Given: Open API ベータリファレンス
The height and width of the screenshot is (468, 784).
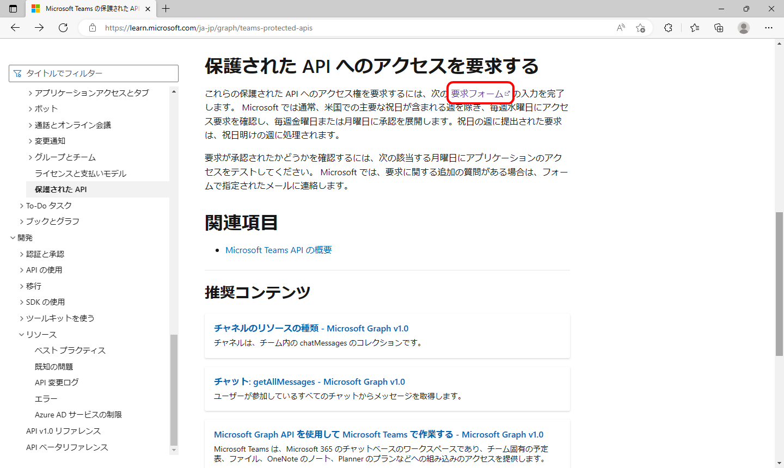Looking at the screenshot, I should 67,447.
